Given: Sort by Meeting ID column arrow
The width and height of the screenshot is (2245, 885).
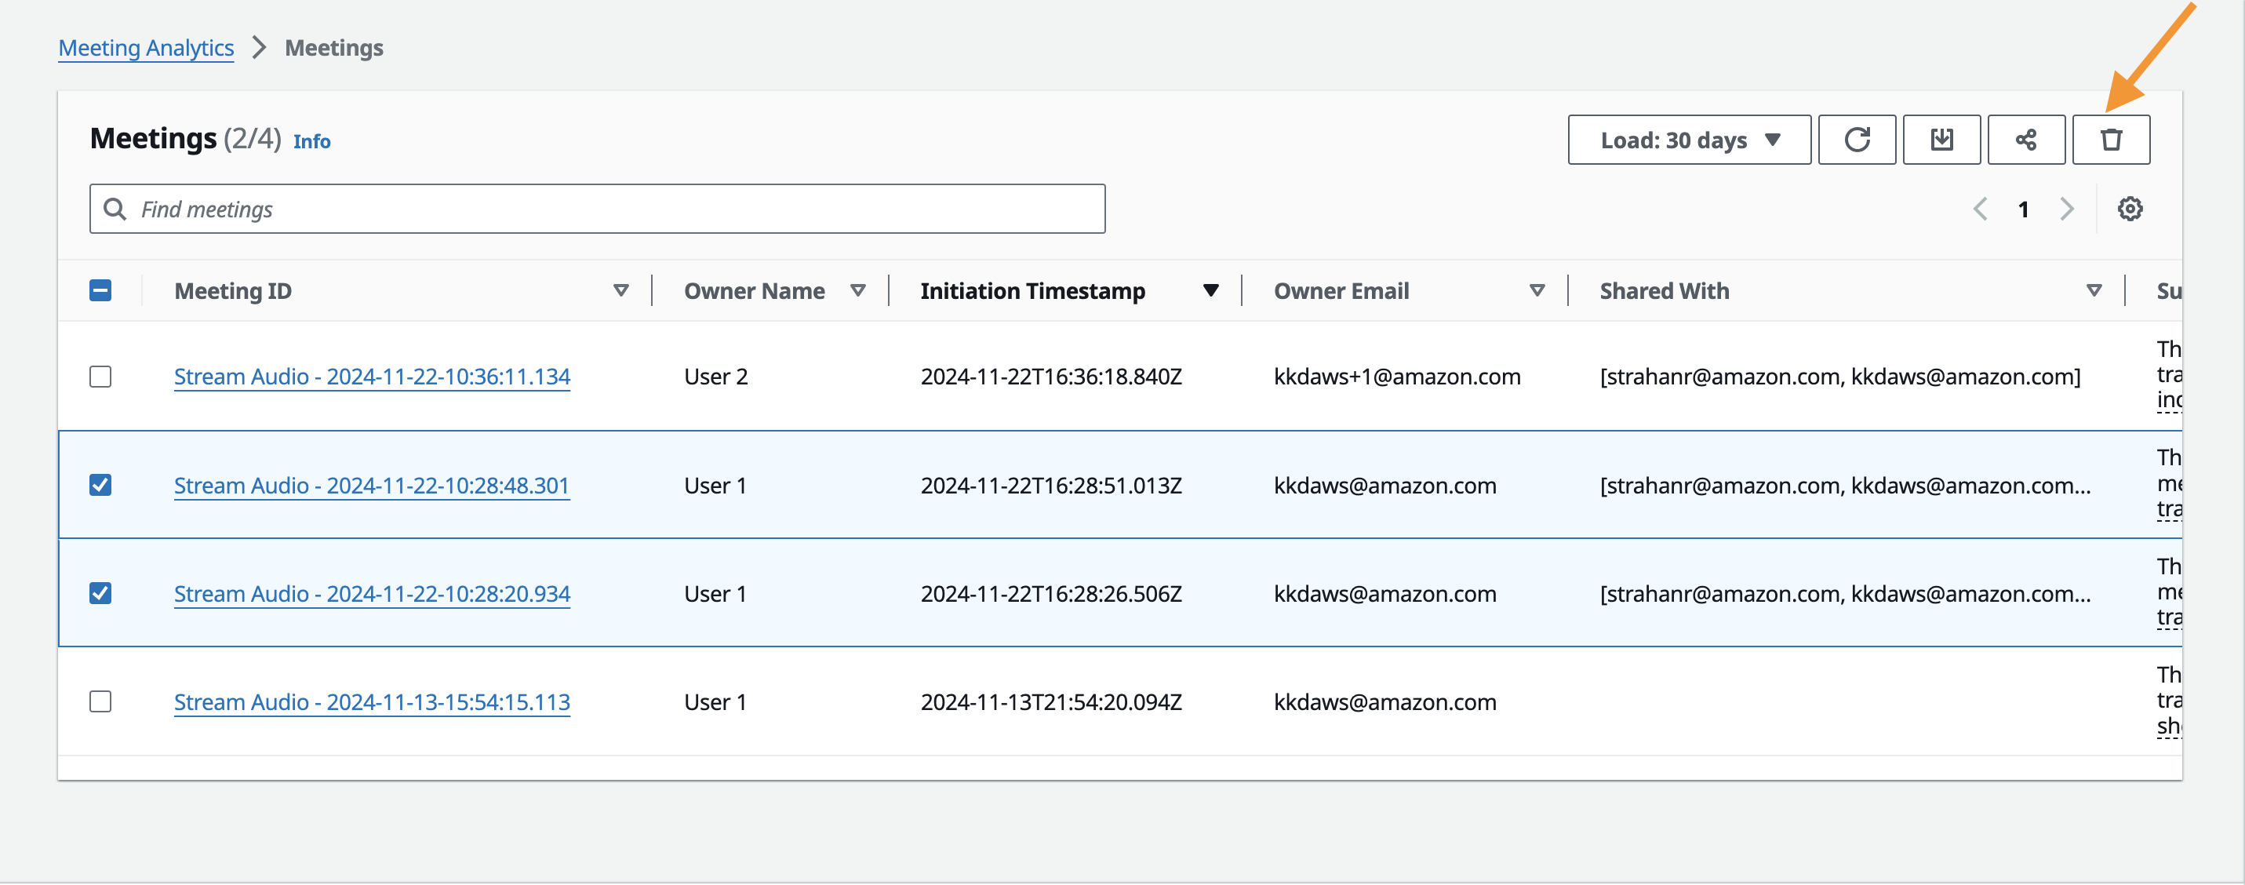Looking at the screenshot, I should click(620, 290).
